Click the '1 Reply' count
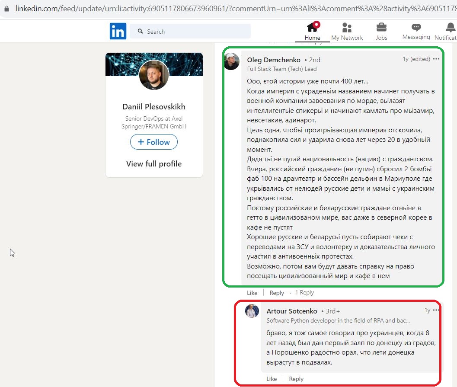The height and width of the screenshot is (387, 457). (x=304, y=293)
